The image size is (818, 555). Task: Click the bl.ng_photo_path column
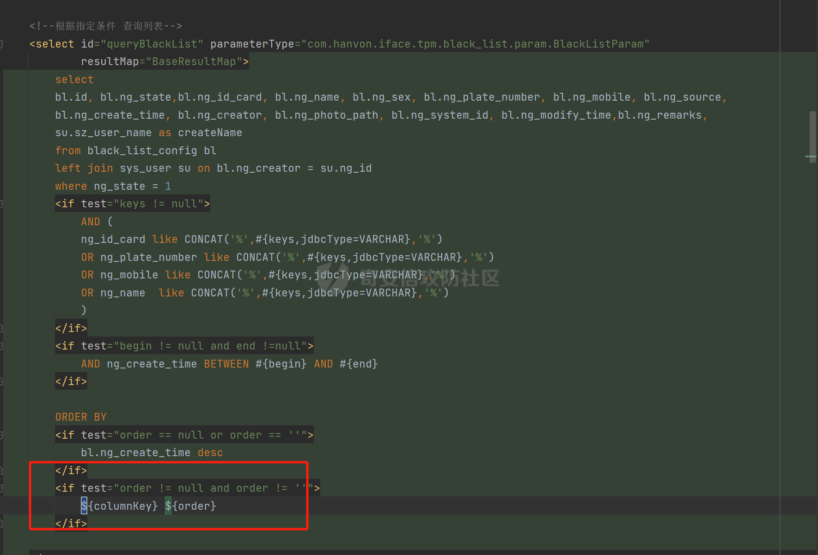point(327,115)
